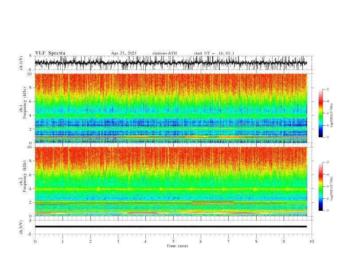This screenshot has width=351, height=271.
Task: Click the 'VLF Spectra' plot title
Action: pos(50,53)
